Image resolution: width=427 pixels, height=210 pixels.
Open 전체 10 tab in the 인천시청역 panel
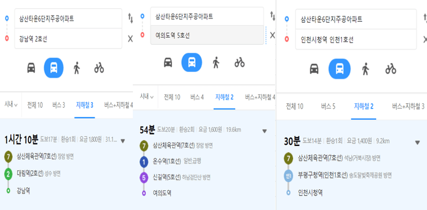pyautogui.click(x=295, y=107)
